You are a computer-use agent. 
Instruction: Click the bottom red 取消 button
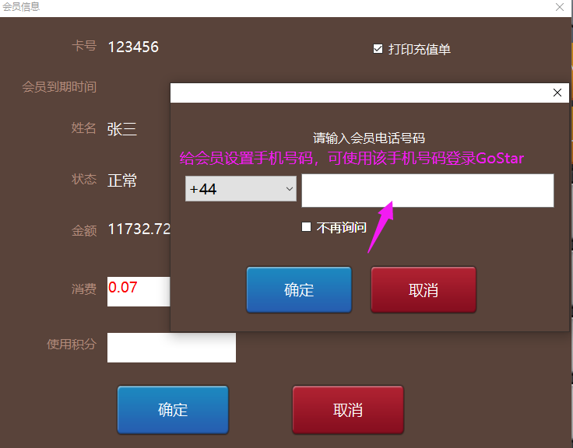coord(348,410)
